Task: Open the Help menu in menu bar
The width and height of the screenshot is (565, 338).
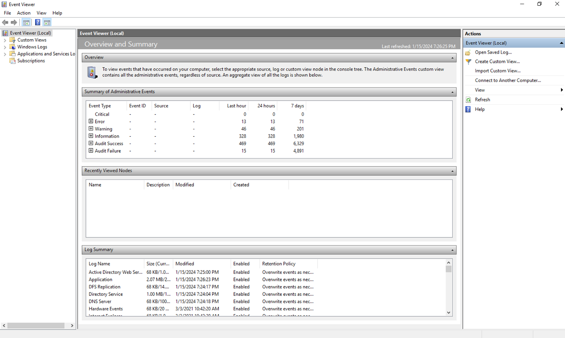Action: (57, 13)
